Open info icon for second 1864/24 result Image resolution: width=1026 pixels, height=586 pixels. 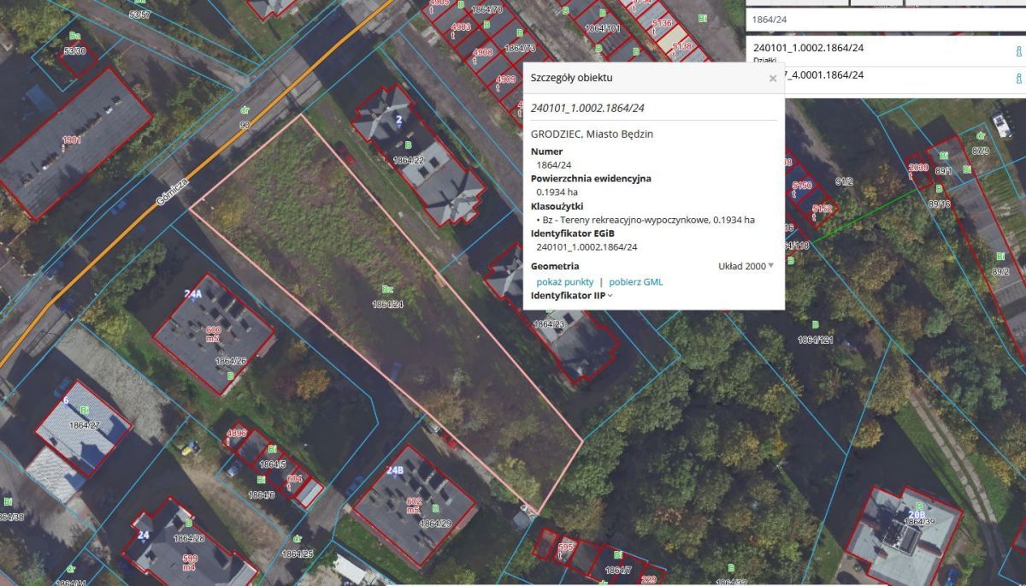click(x=1017, y=79)
